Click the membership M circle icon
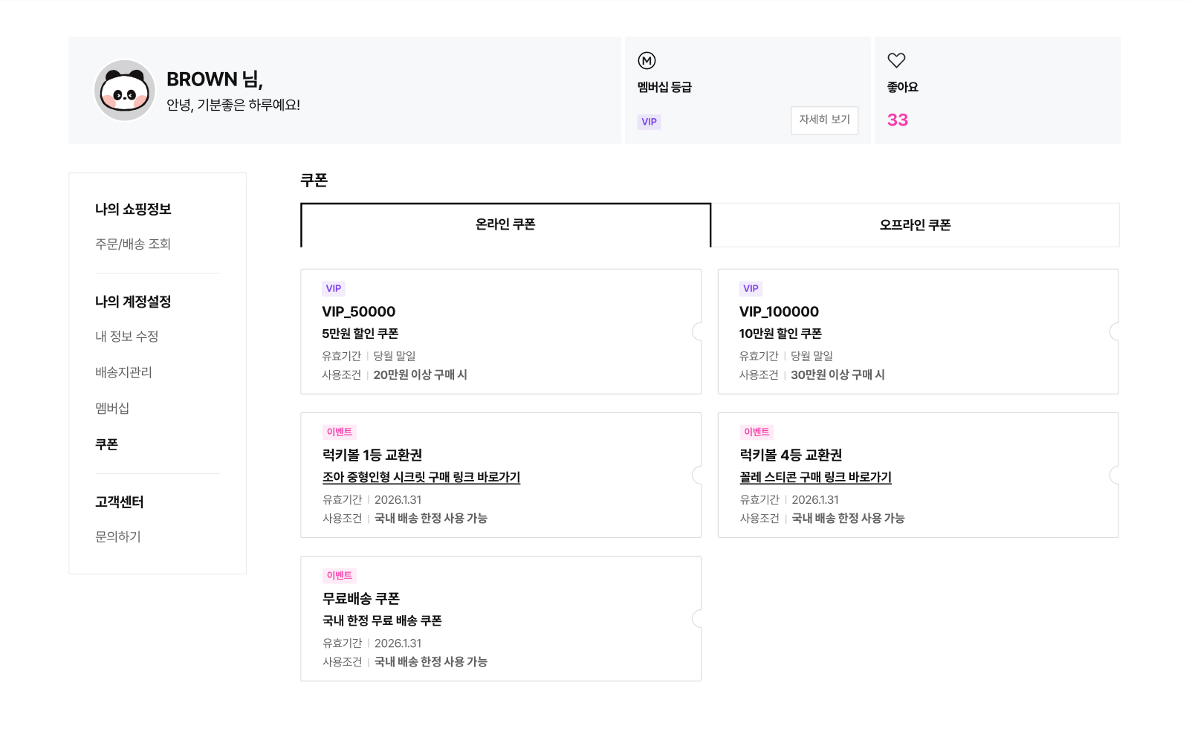1189x743 pixels. pyautogui.click(x=647, y=61)
